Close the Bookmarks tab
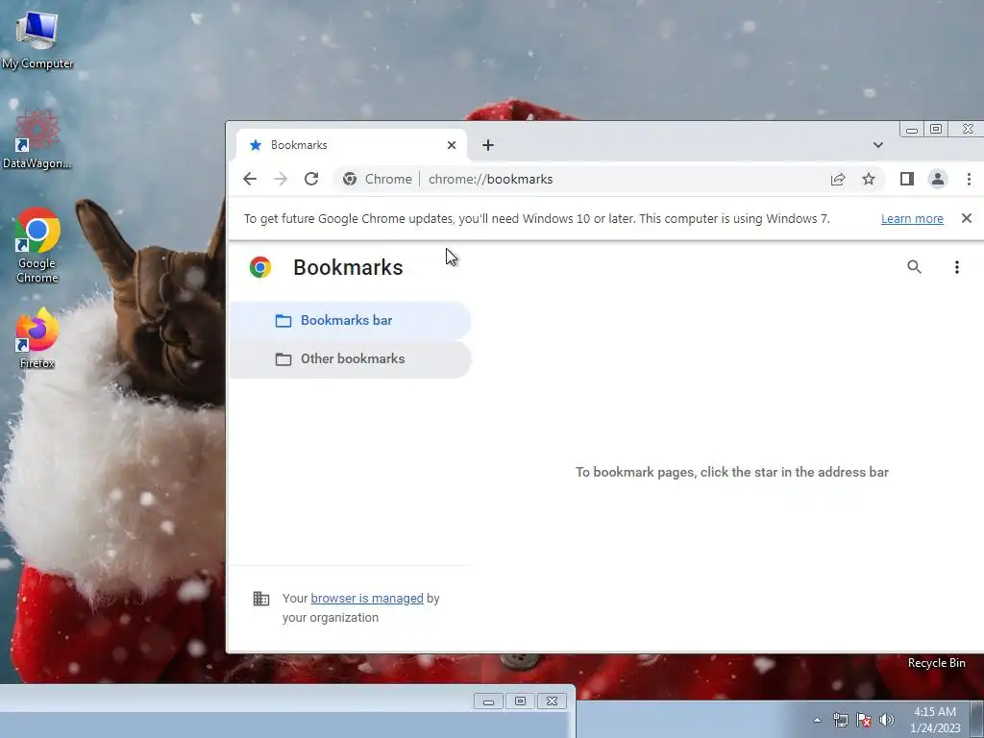 coord(452,145)
